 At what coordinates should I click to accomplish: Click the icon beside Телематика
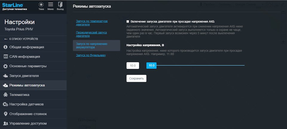point(6,95)
